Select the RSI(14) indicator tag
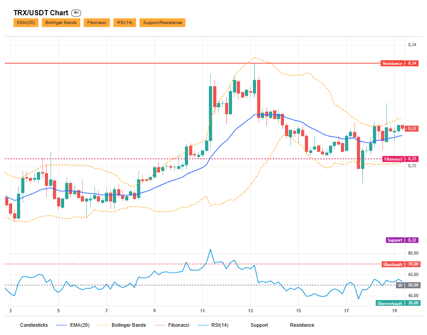 pos(125,23)
